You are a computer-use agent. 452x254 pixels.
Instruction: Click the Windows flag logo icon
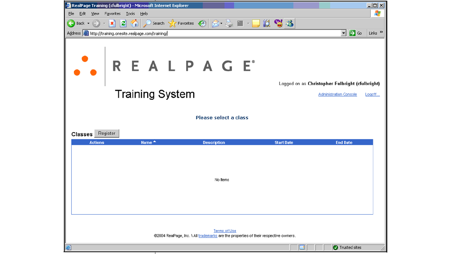tap(378, 13)
